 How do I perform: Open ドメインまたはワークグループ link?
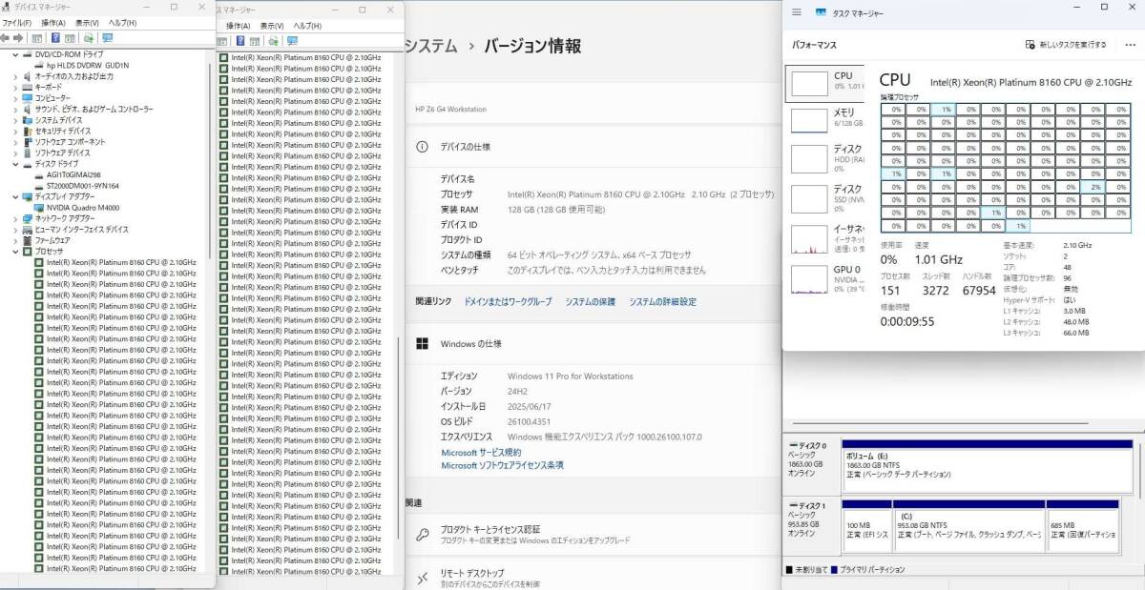[x=508, y=302]
